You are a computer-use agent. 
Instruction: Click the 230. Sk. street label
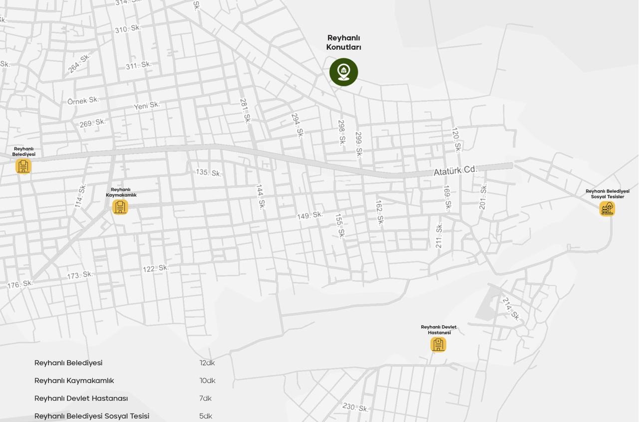pyautogui.click(x=355, y=407)
